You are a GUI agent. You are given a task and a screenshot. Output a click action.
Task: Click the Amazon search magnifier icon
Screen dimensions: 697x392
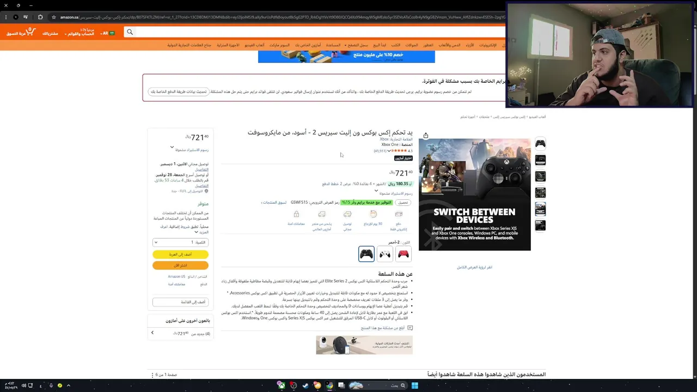[130, 32]
